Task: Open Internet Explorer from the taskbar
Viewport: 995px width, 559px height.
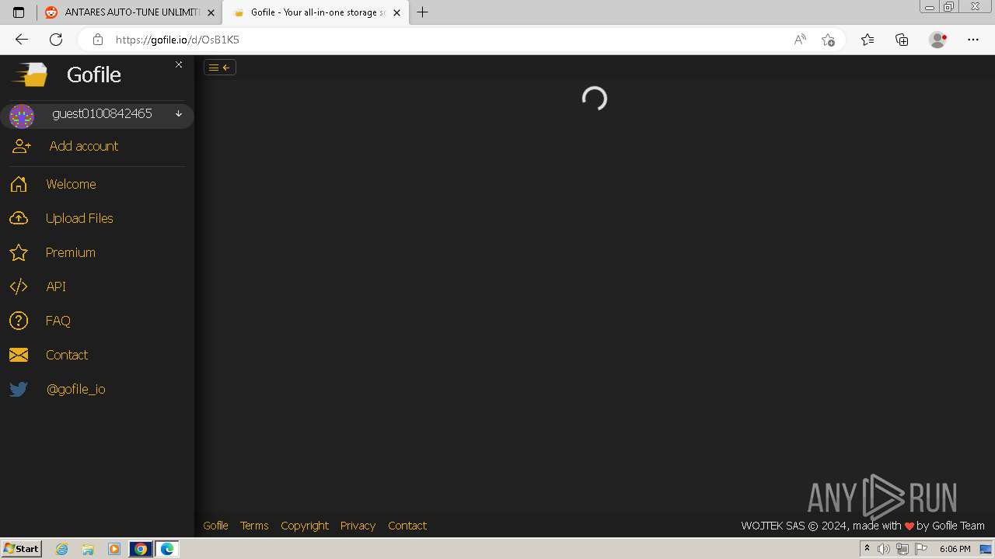Action: pos(62,549)
